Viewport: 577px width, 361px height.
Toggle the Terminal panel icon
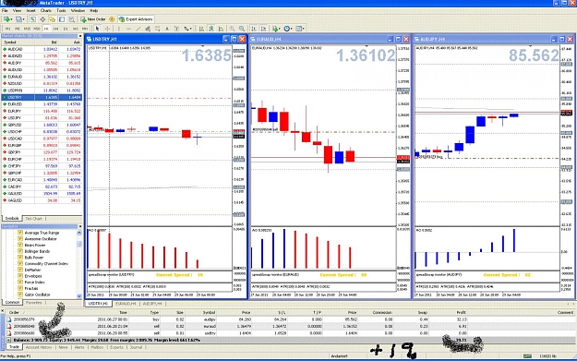(62, 19)
